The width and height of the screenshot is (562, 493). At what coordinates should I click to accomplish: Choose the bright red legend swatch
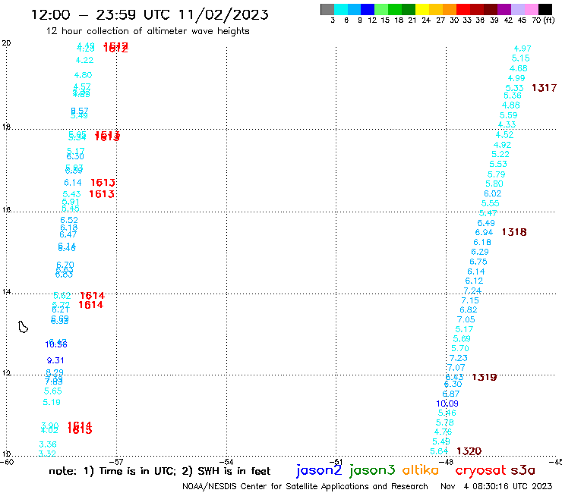click(x=463, y=9)
